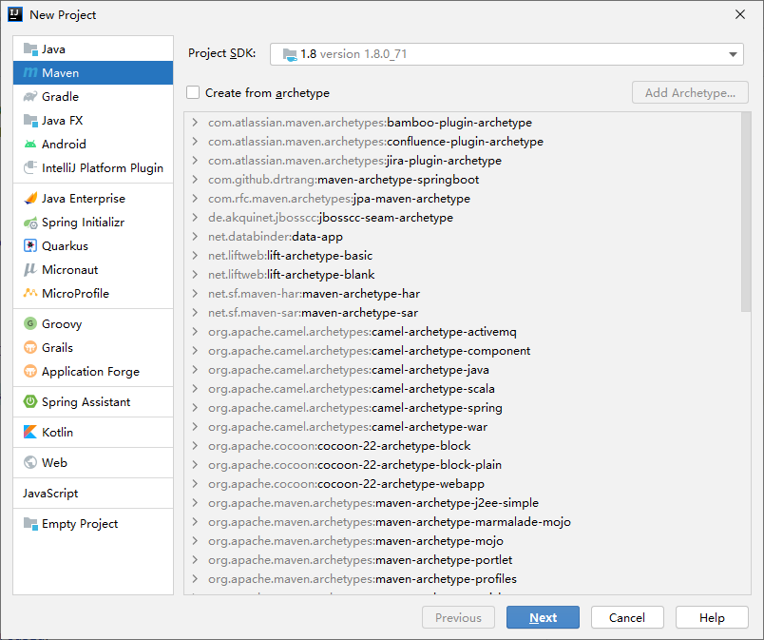
Task: Select the Kotlin logo icon
Action: click(x=30, y=433)
